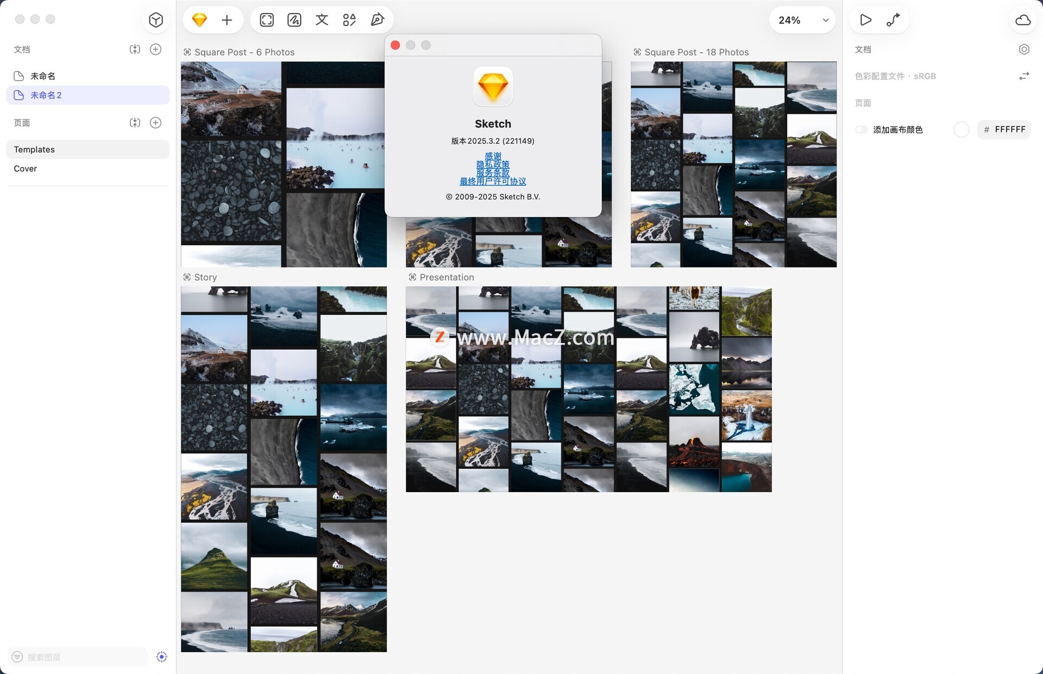Switch to the Cover page
Screen dimensions: 1043x674
tap(26, 169)
